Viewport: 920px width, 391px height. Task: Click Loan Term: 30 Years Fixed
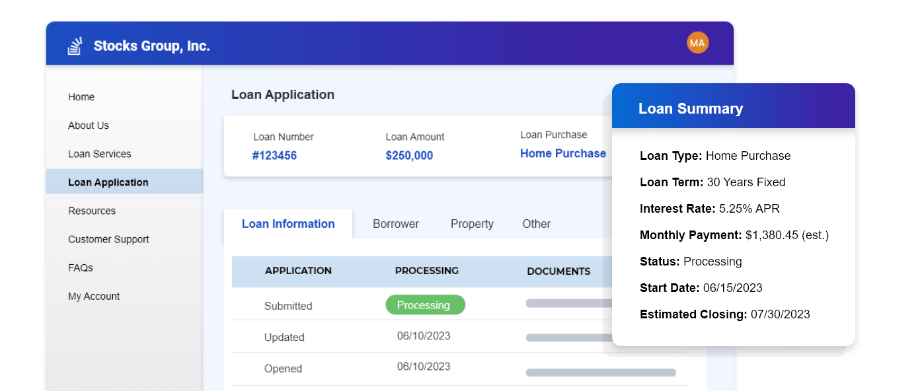point(712,182)
